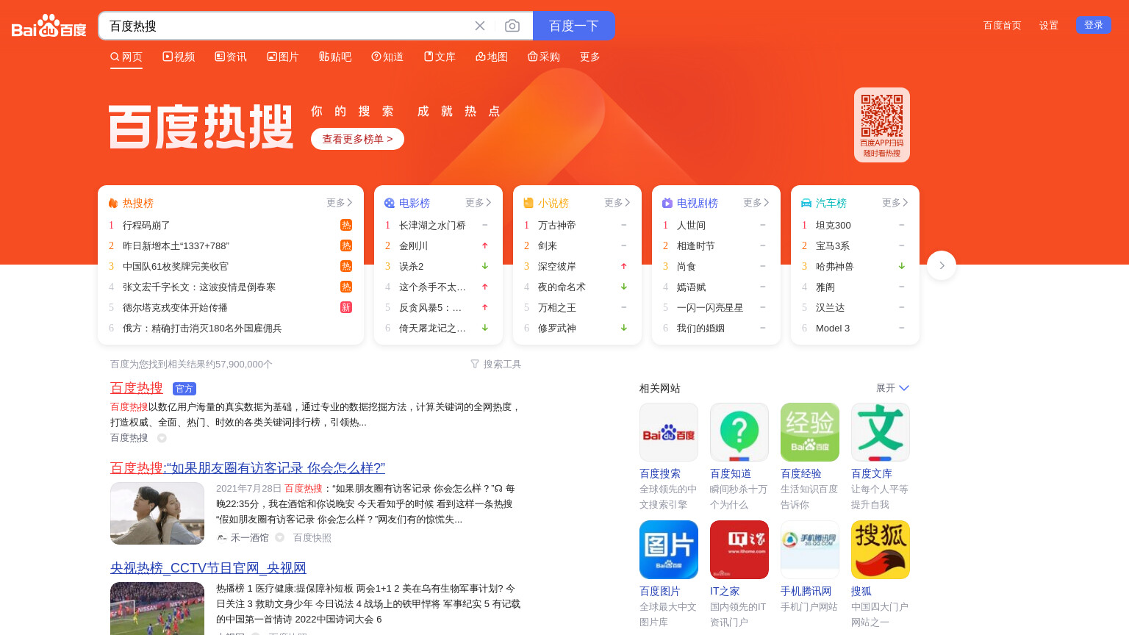1129x635 pixels.
Task: Click the 登录 button
Action: [1094, 25]
